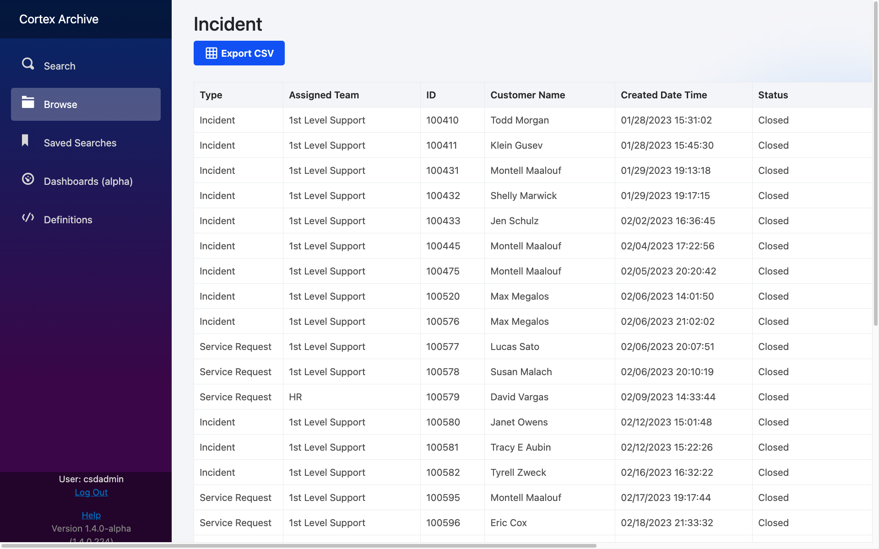The image size is (879, 549).
Task: Click the Log Out link
Action: 91,492
